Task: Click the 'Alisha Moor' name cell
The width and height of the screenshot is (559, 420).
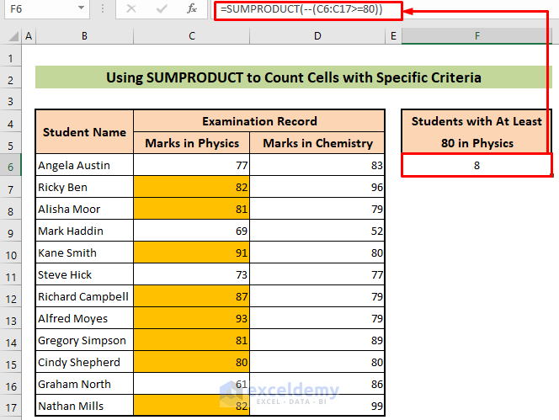Action: 84,209
